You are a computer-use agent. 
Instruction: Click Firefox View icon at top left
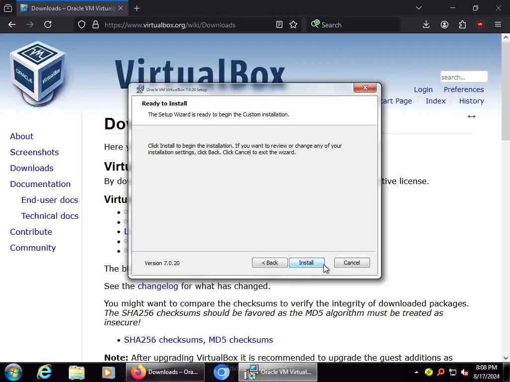pyautogui.click(x=8, y=8)
